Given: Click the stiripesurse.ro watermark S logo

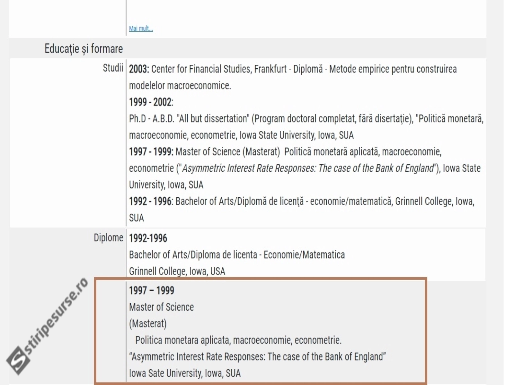Looking at the screenshot, I should pos(19,362).
